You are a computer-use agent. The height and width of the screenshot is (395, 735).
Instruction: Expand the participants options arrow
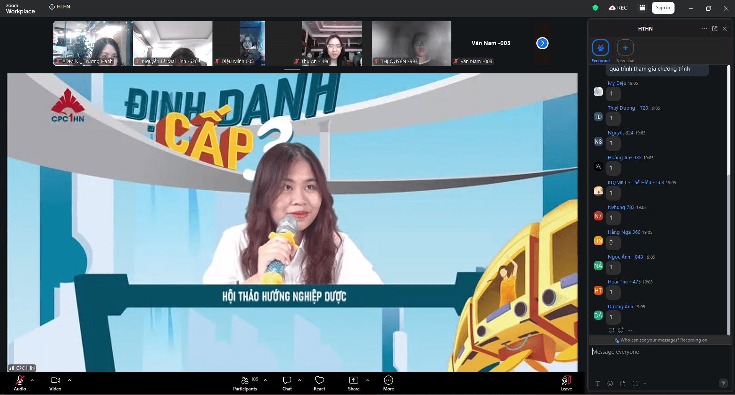(265, 380)
